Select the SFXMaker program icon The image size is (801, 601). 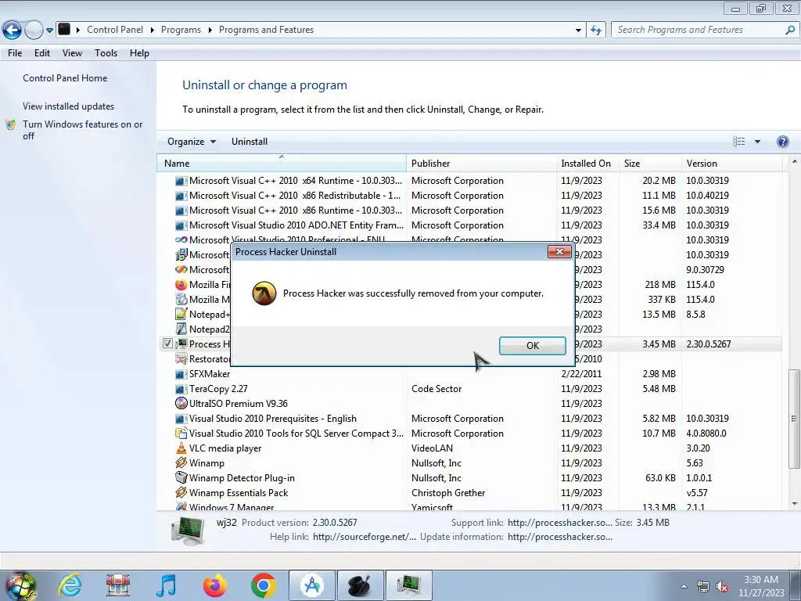(x=181, y=374)
